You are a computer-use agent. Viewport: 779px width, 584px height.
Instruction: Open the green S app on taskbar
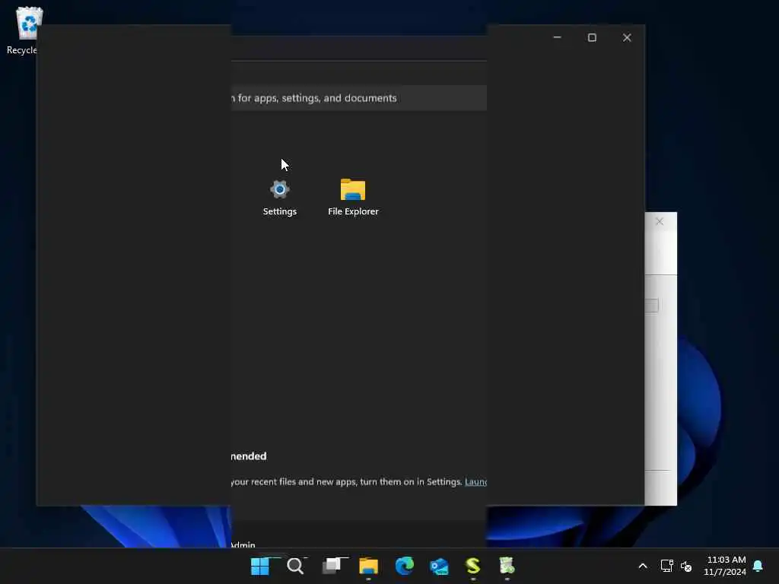point(473,566)
